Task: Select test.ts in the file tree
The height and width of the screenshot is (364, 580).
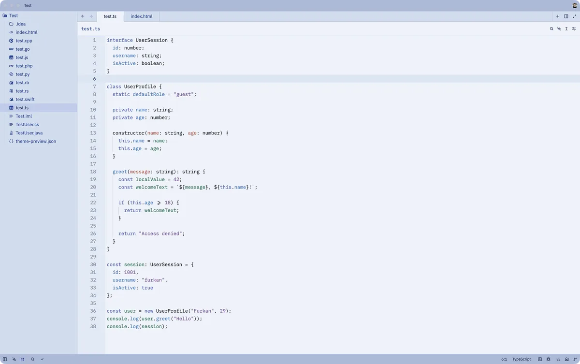Action: pyautogui.click(x=39, y=108)
